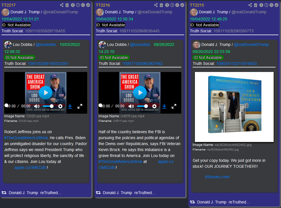Screen dimensions: 281x208
Task: Click #TheGreatAmericaShow hashtag in TT2217 post
Action: tap(26, 138)
